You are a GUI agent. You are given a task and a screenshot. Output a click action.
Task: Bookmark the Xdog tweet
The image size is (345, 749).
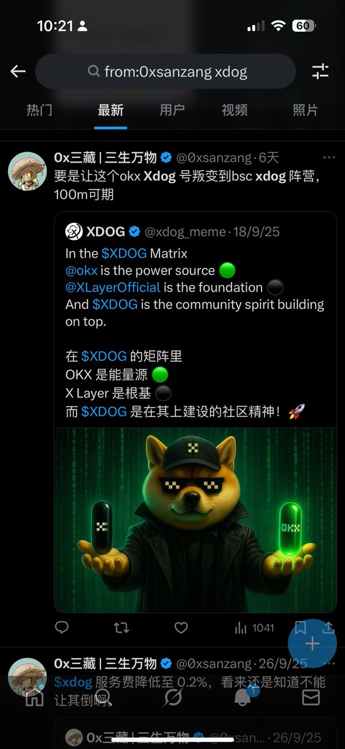pyautogui.click(x=300, y=627)
